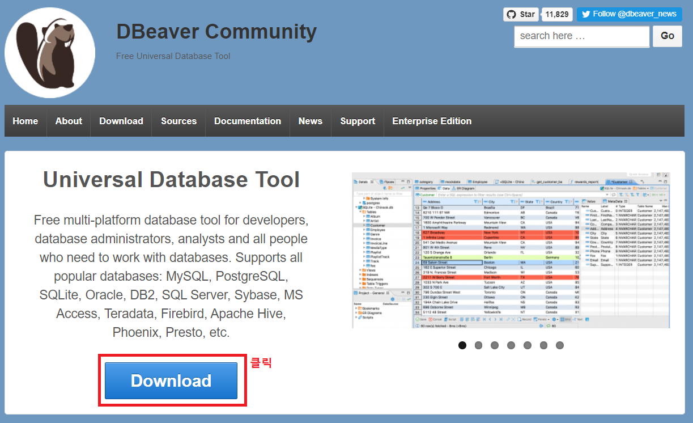Follow @dbeaver_news on Twitter

click(x=629, y=14)
